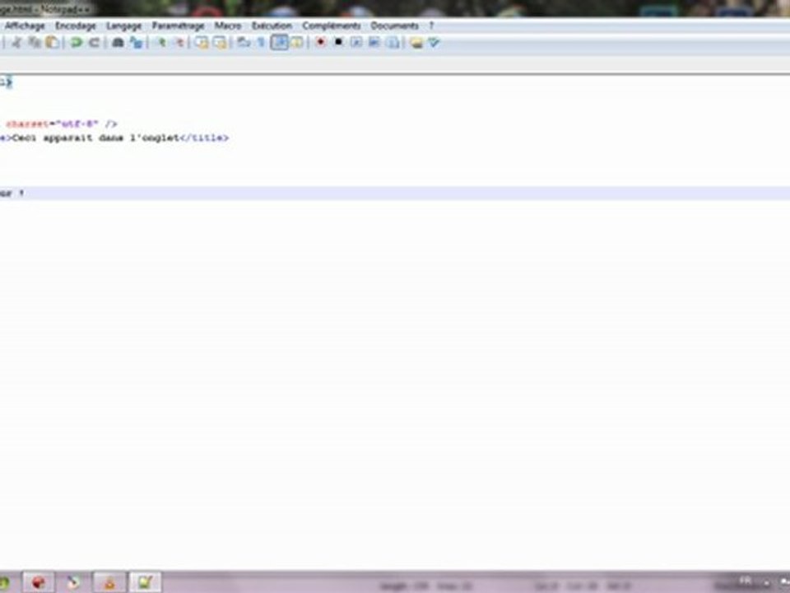This screenshot has width=790, height=593.
Task: Save the current recorded macro icon
Action: tap(393, 43)
